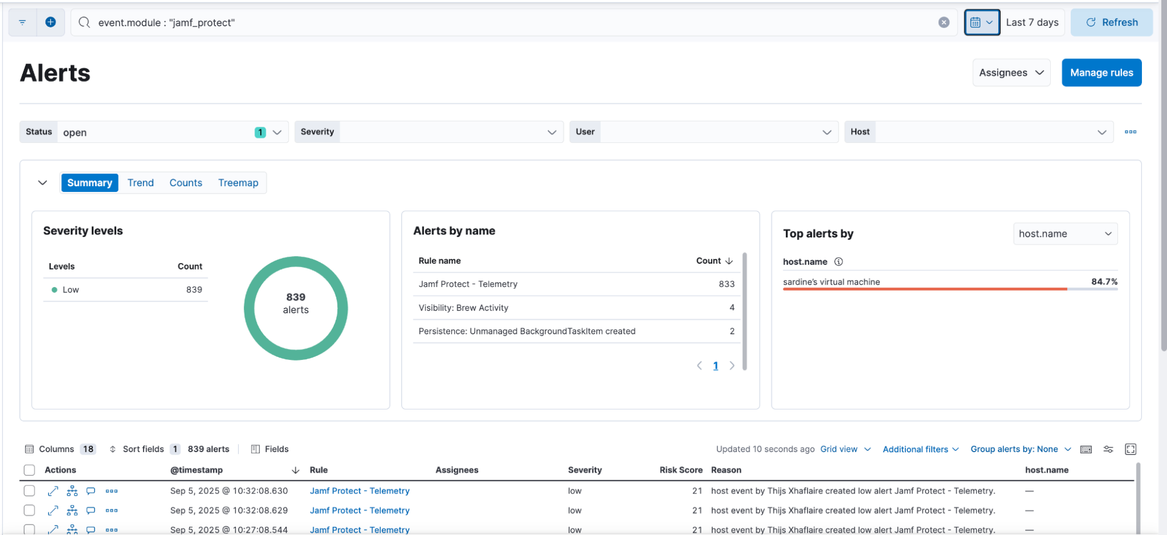1167x535 pixels.
Task: Open the host.name info tooltip icon
Action: (838, 261)
